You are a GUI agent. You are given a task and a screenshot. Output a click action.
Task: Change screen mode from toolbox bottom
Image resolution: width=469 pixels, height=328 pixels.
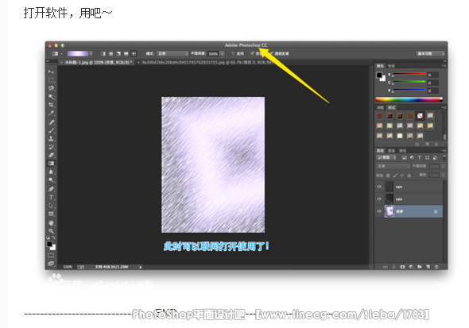tap(51, 264)
